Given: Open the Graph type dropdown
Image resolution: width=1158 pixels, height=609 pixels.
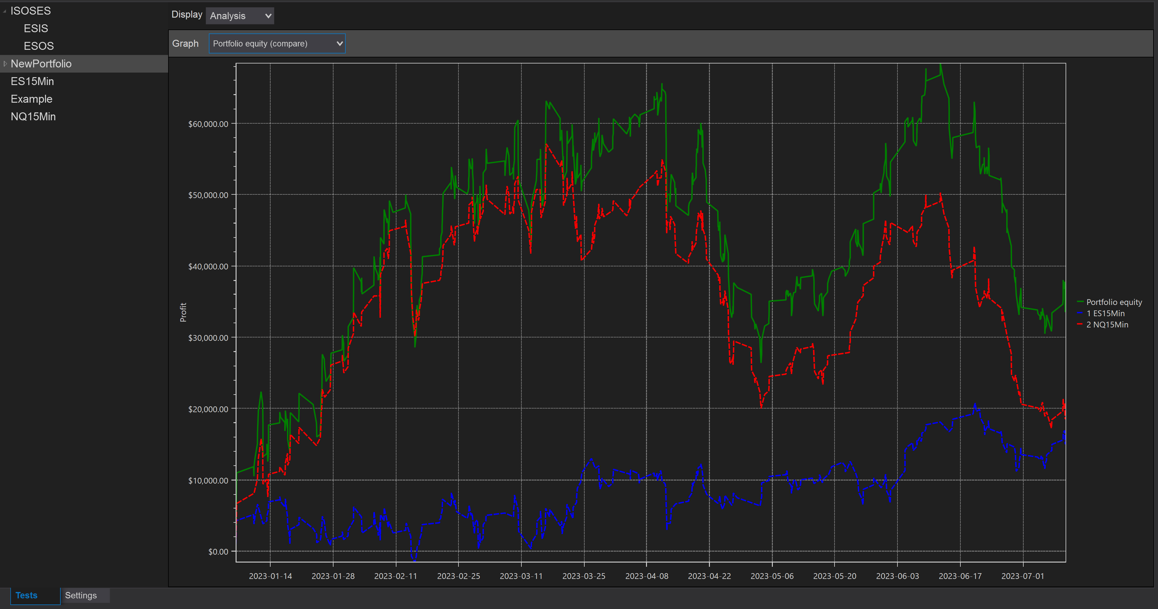Looking at the screenshot, I should tap(277, 43).
